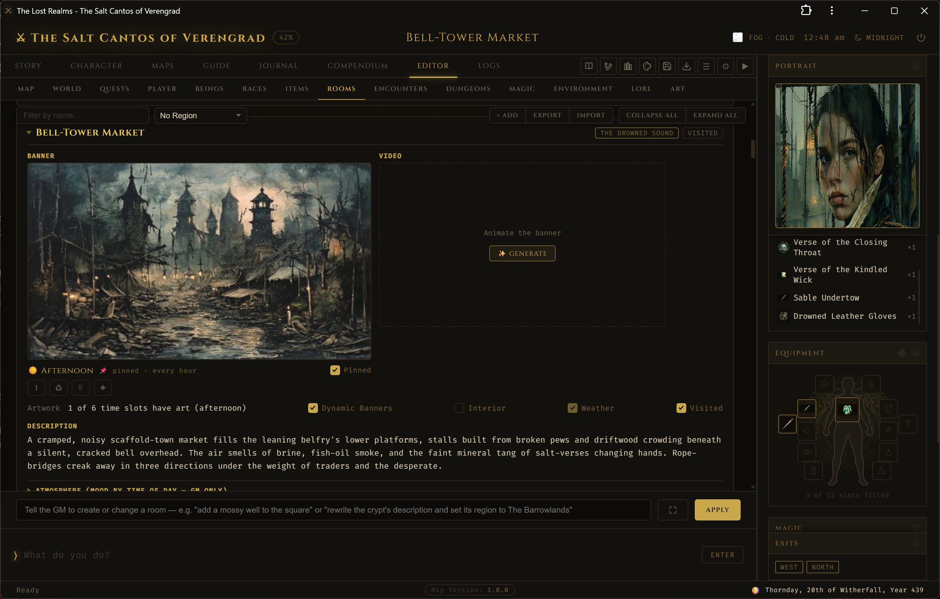940x599 pixels.
Task: Click the Filter by name field
Action: point(83,116)
